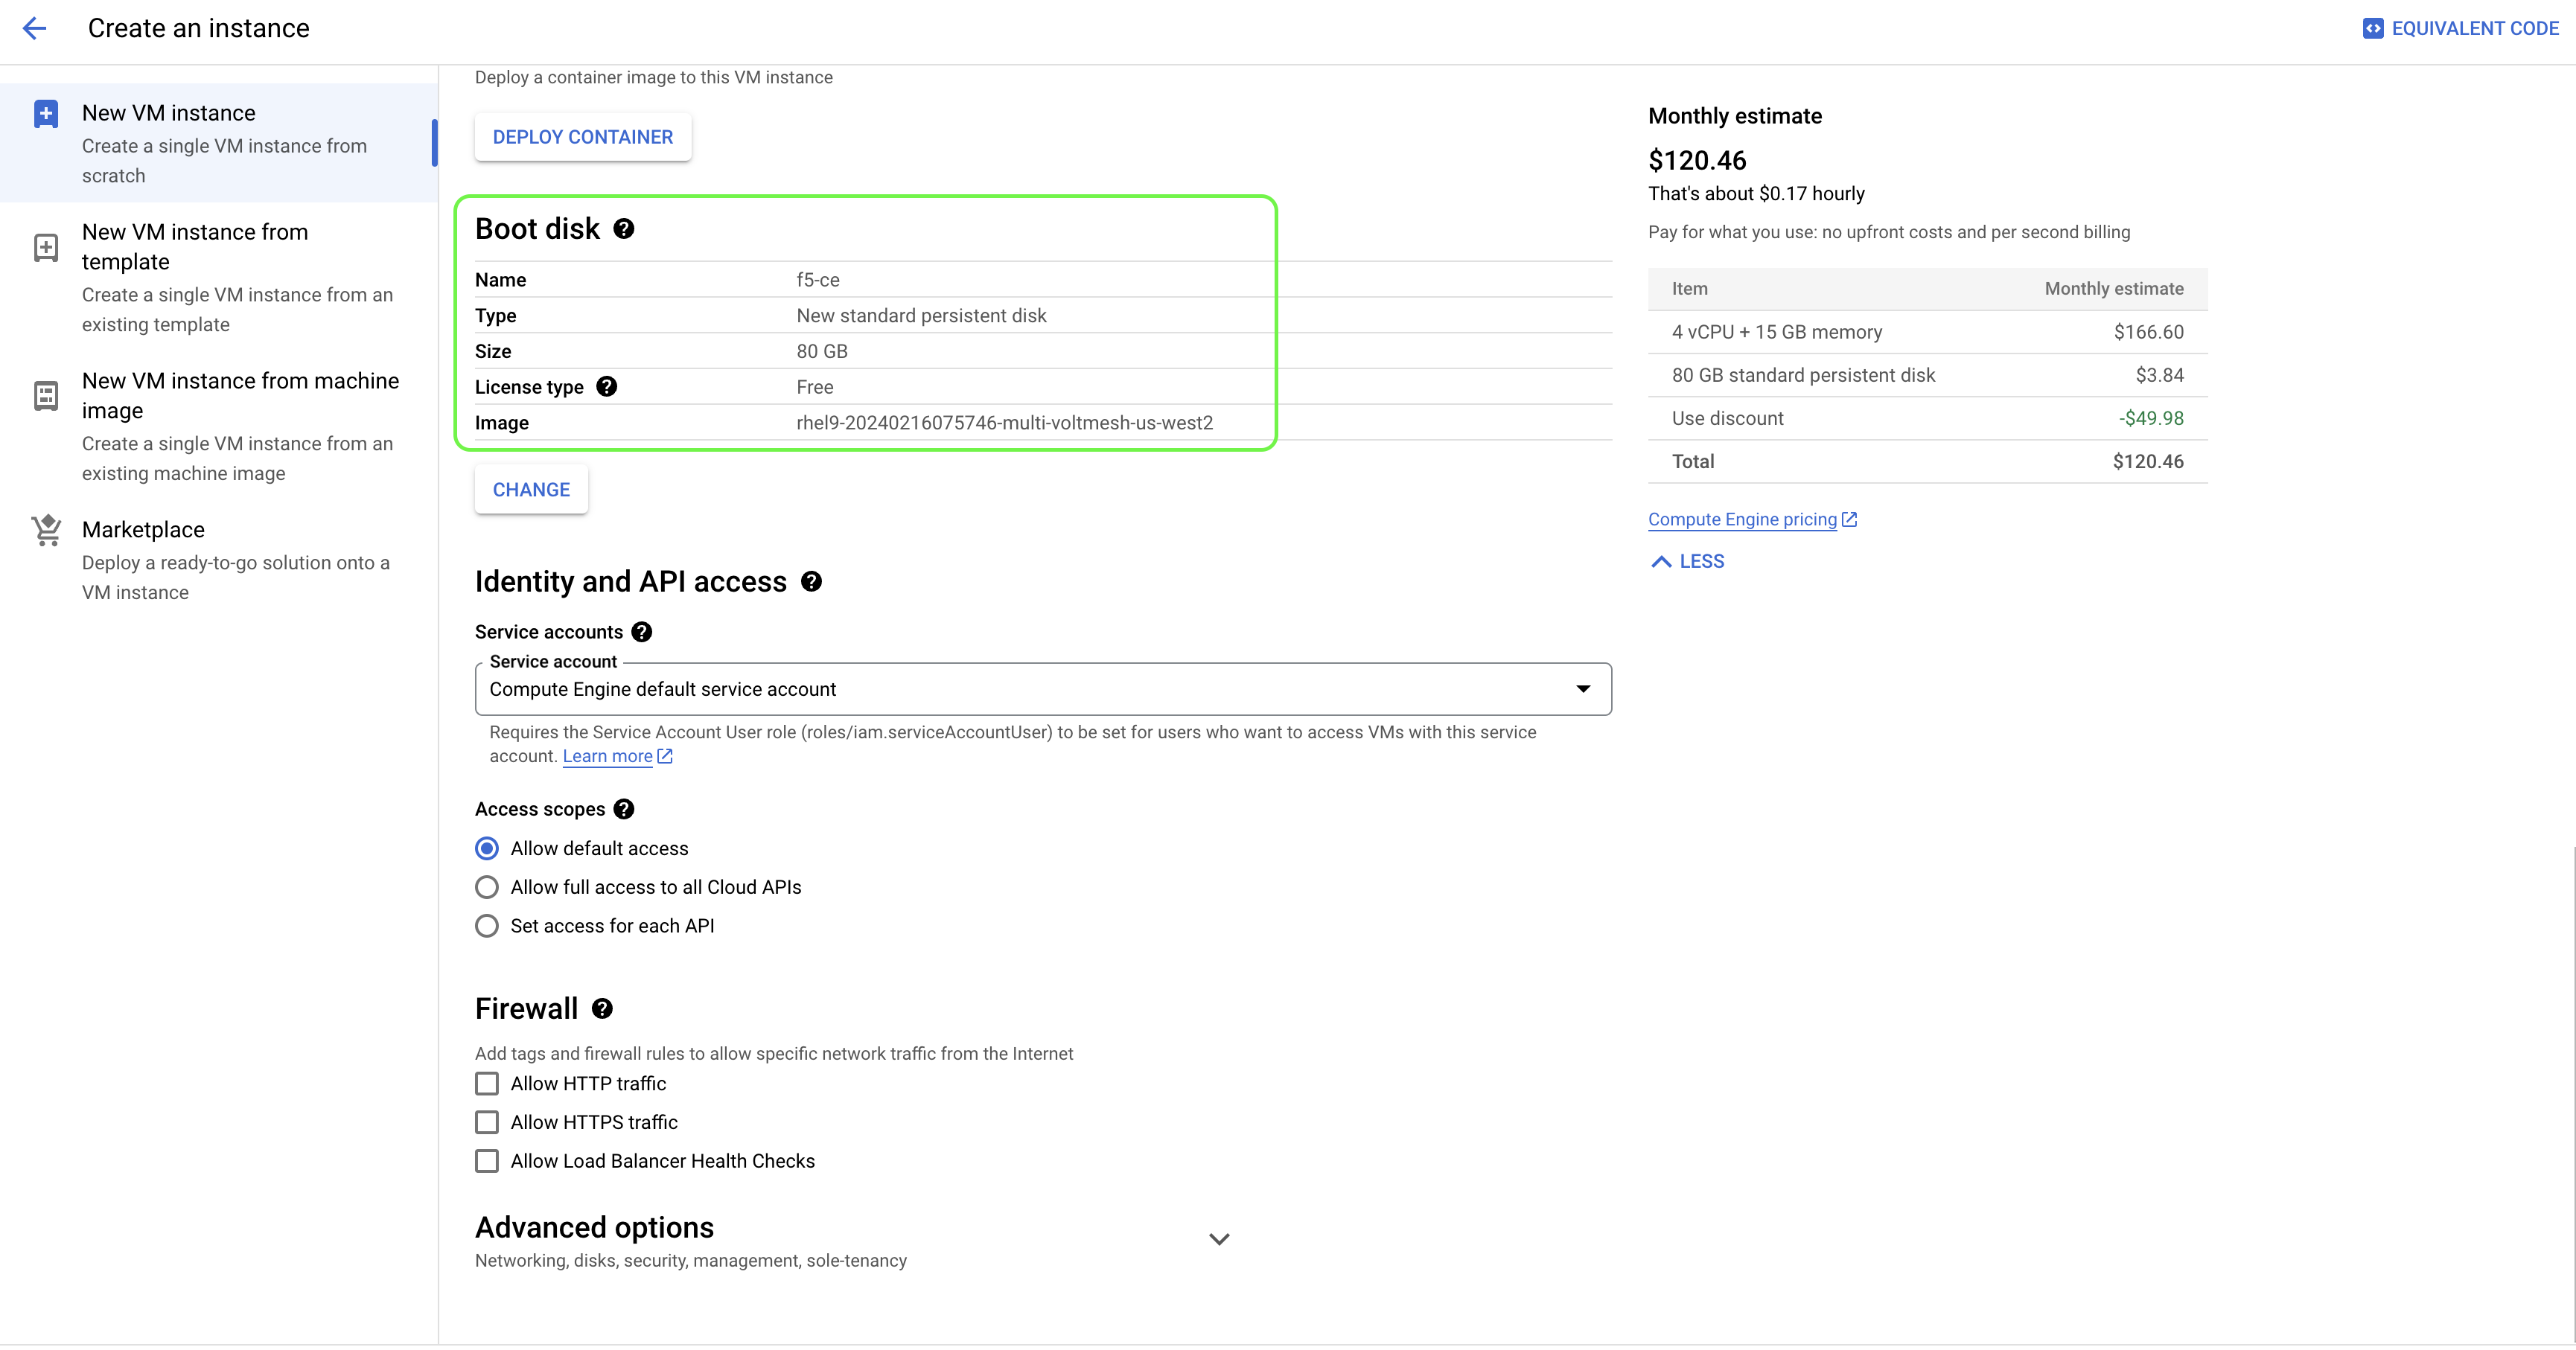The width and height of the screenshot is (2576, 1350).
Task: Click the Firewall help icon
Action: [602, 1009]
